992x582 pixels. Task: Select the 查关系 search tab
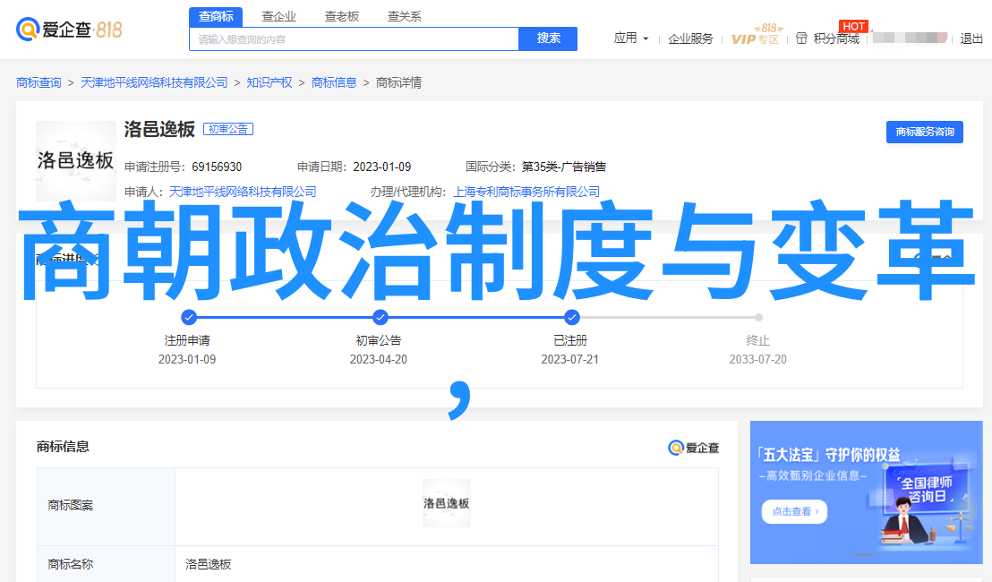[x=404, y=16]
